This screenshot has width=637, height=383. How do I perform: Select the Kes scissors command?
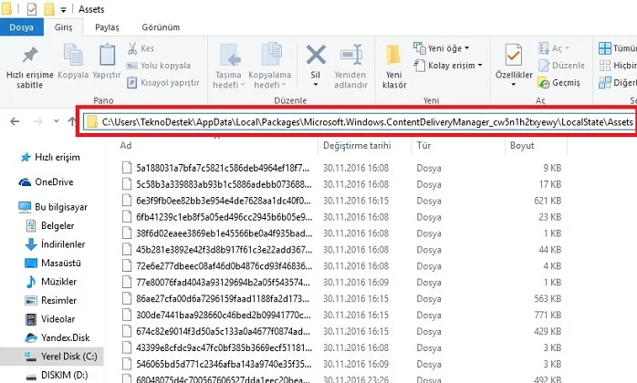(x=141, y=48)
